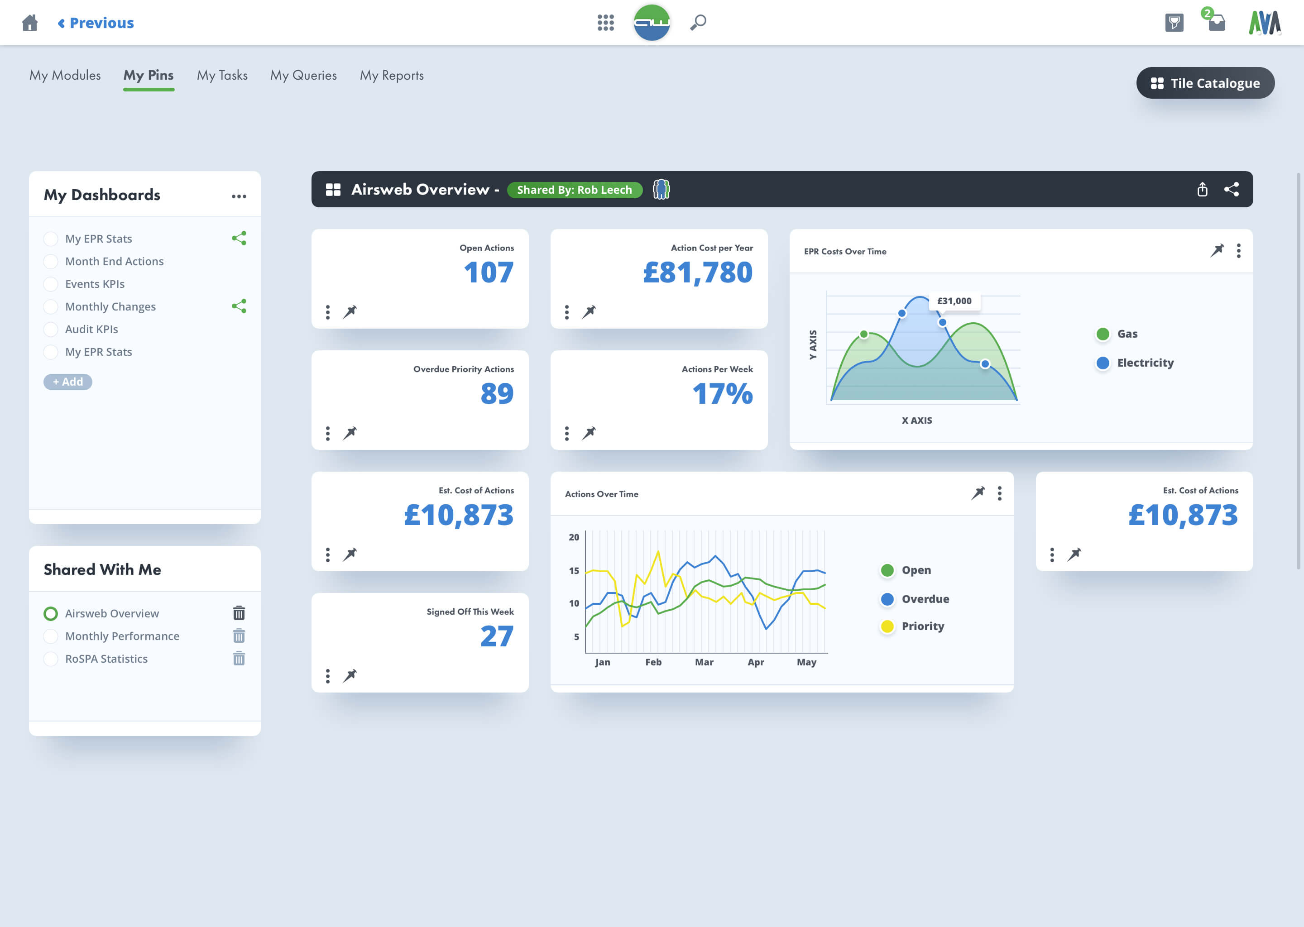Screen dimensions: 1304x927
Task: Click the share icon in Airsweb Overview header
Action: click(1232, 190)
